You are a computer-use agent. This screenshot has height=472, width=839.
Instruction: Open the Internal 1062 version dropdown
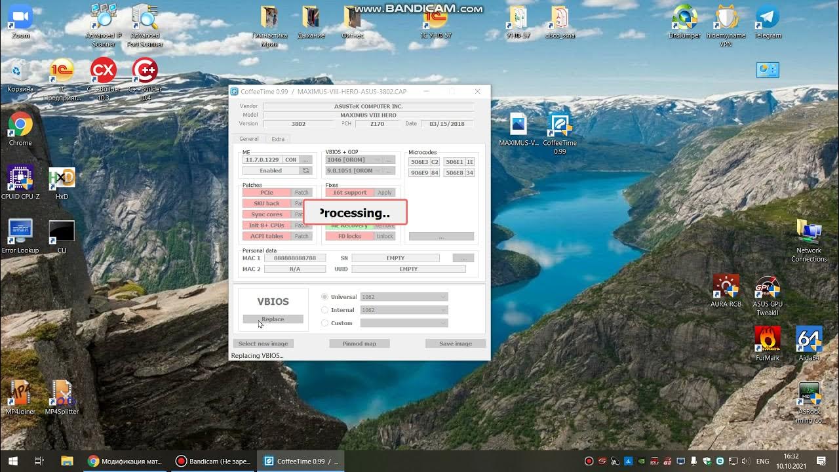(x=404, y=310)
